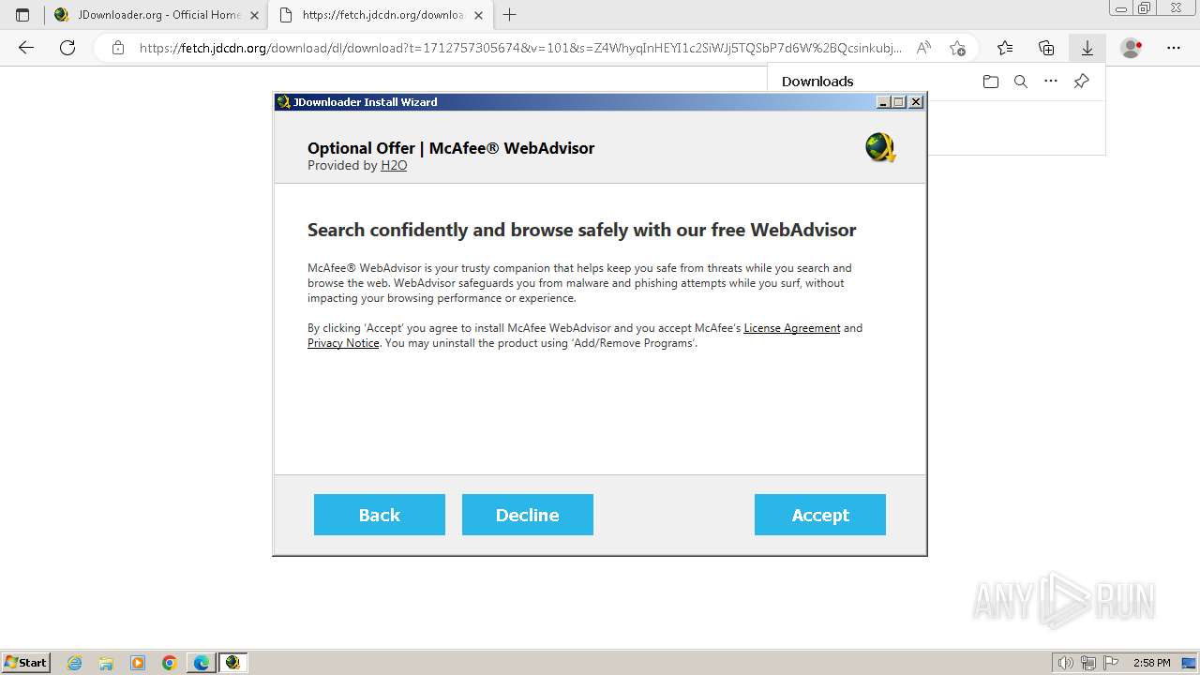Search downloads with magnifier icon

coord(1021,82)
